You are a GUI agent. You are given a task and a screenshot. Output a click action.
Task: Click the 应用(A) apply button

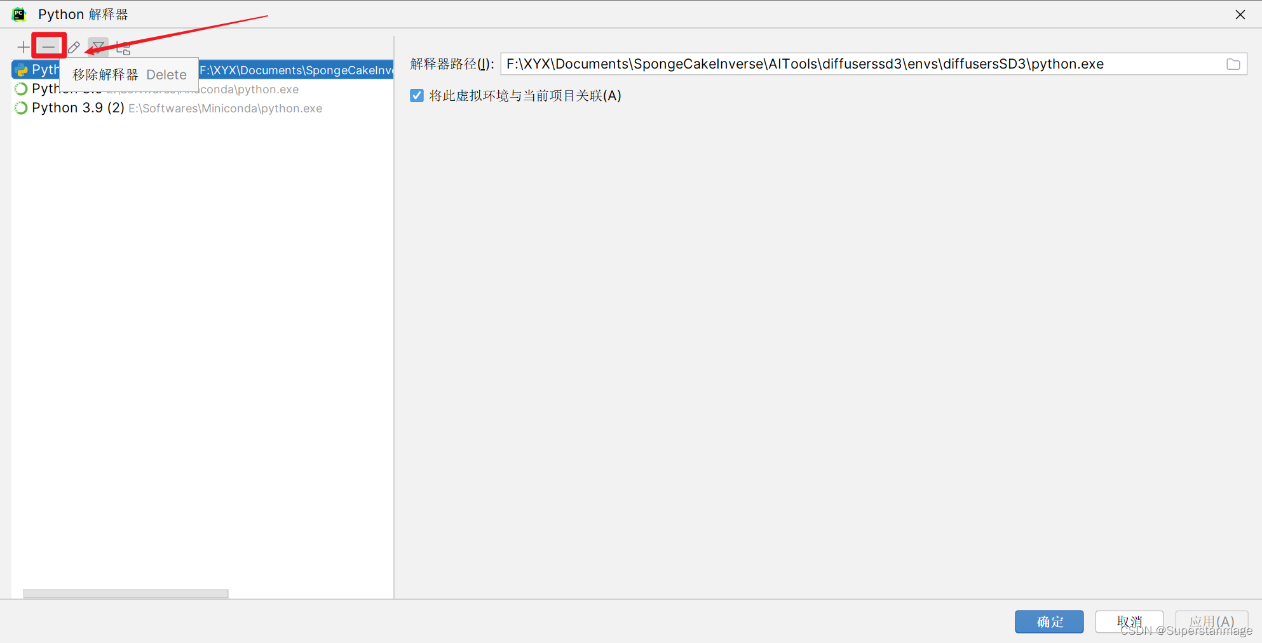1212,621
